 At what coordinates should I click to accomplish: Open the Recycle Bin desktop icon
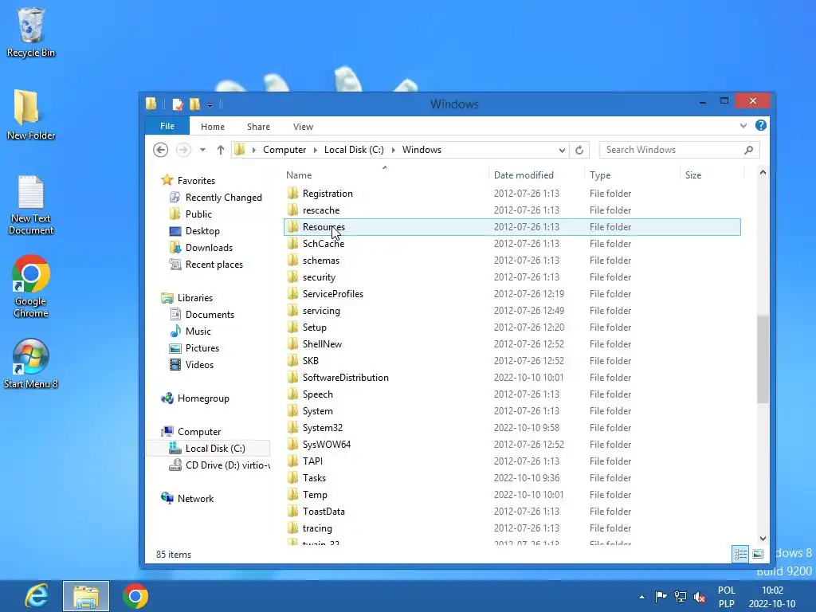coord(31,32)
